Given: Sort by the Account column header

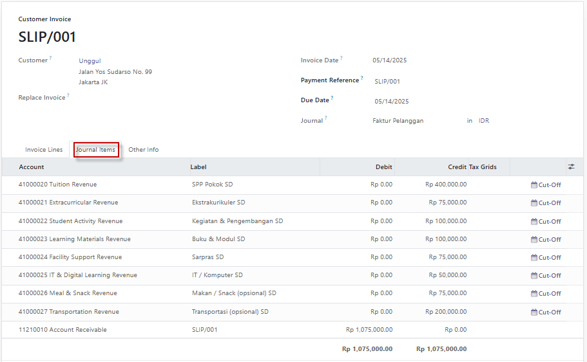Looking at the screenshot, I should [x=32, y=167].
